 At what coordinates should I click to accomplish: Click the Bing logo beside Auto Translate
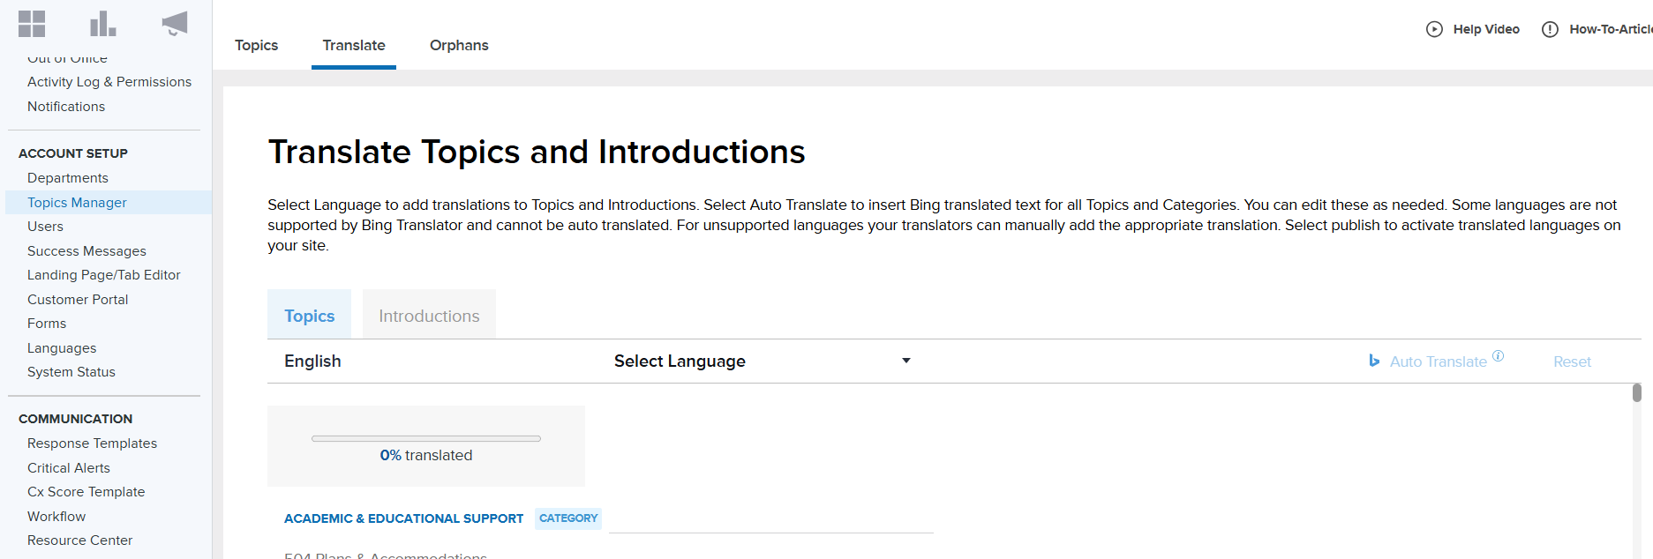pyautogui.click(x=1374, y=361)
